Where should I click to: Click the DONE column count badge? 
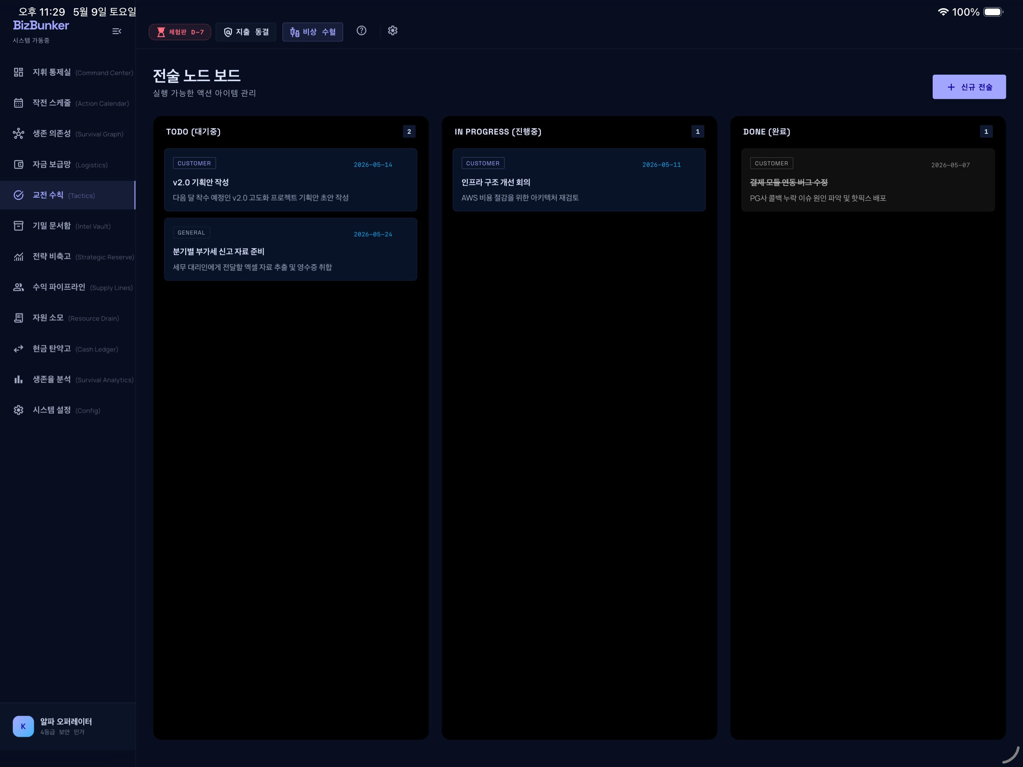coord(986,132)
